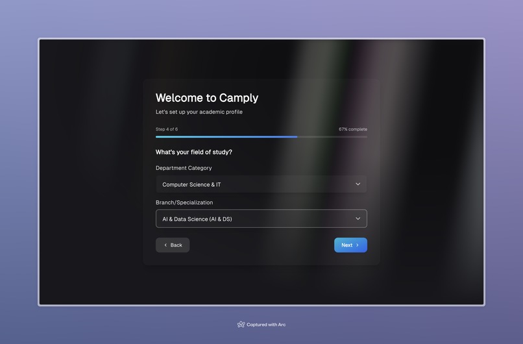Image resolution: width=523 pixels, height=344 pixels.
Task: Go back with the Back button
Action: [x=173, y=245]
